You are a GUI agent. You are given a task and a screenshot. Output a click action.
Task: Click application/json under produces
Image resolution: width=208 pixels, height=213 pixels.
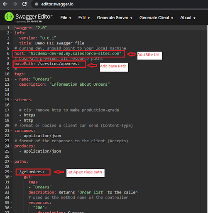pos(42,151)
